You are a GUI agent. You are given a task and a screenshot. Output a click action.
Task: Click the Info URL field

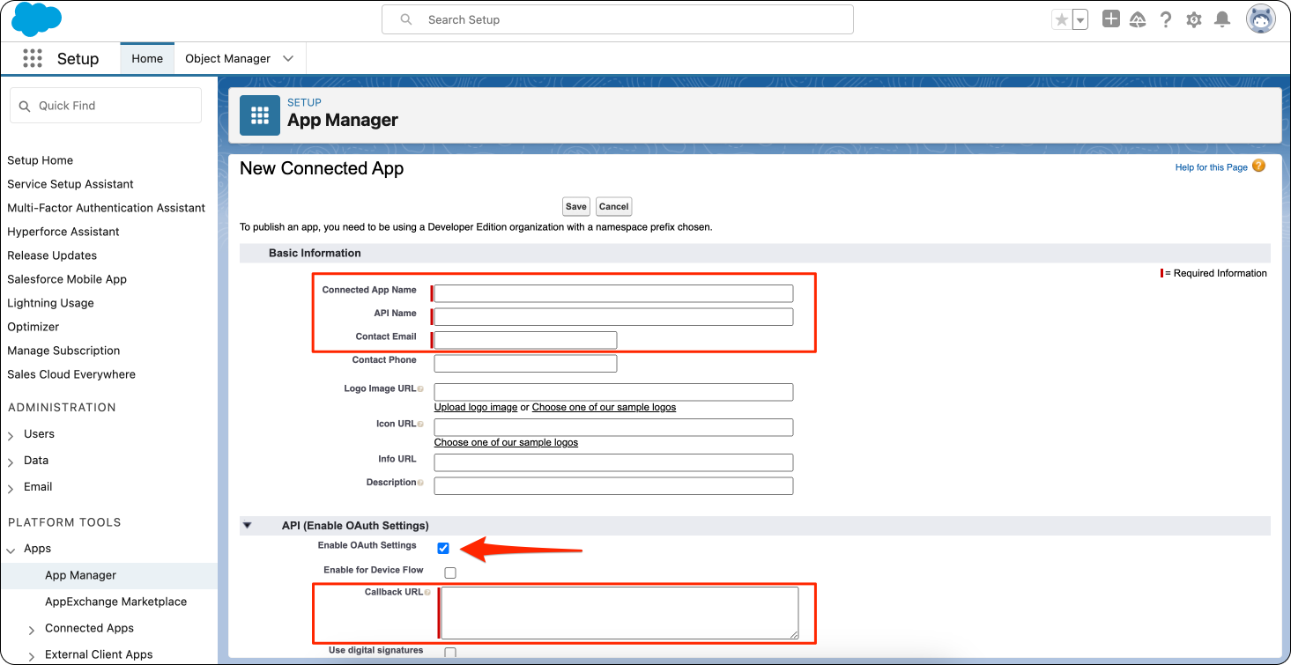click(613, 462)
